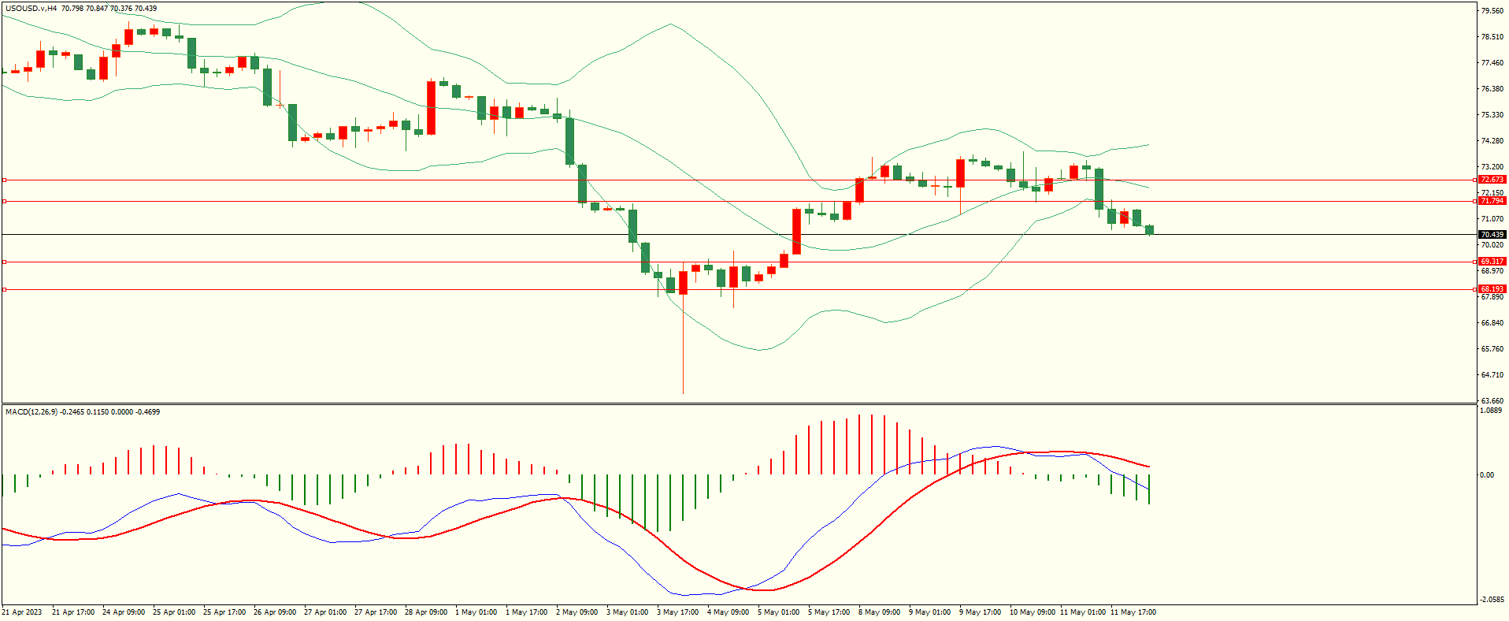Click the 8 May 09:00 time axis label
This screenshot has height=621, width=1509.
pyautogui.click(x=879, y=612)
